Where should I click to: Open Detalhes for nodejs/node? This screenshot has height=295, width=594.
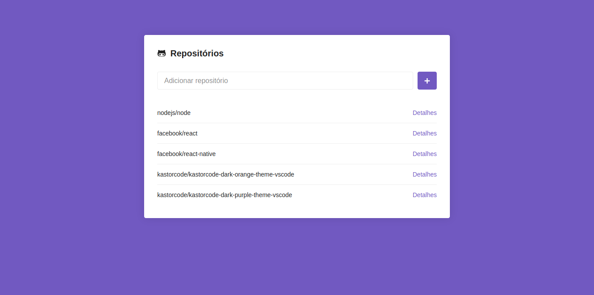click(425, 113)
